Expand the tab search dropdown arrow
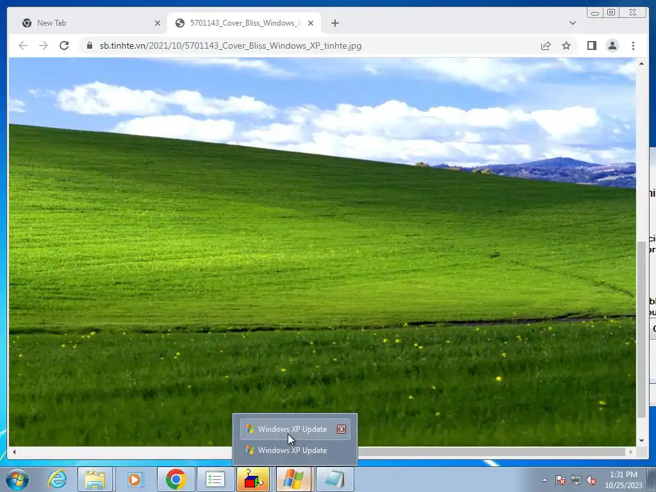 (572, 23)
